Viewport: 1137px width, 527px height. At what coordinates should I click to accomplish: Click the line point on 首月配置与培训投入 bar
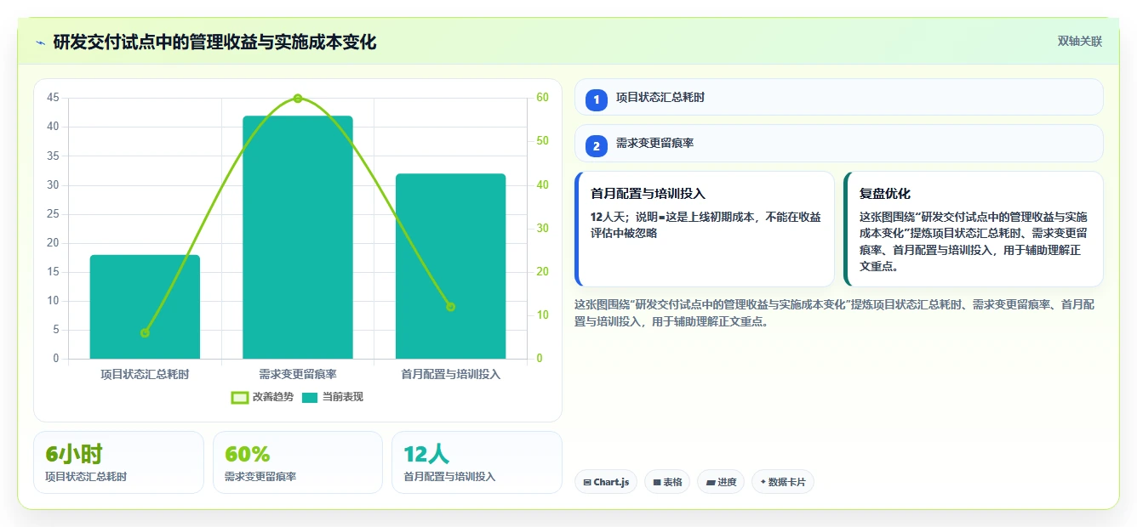450,307
